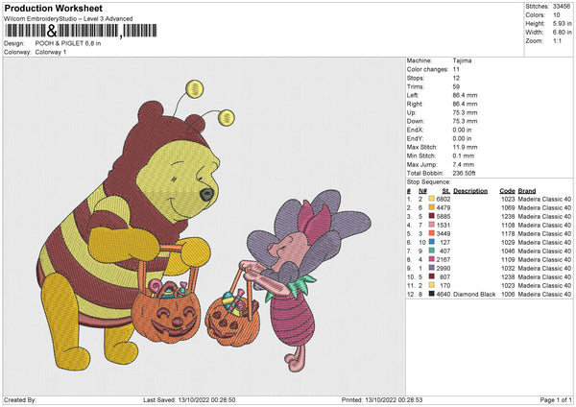Click the orange swatch for stop 2
The image size is (576, 407).
[x=432, y=207]
